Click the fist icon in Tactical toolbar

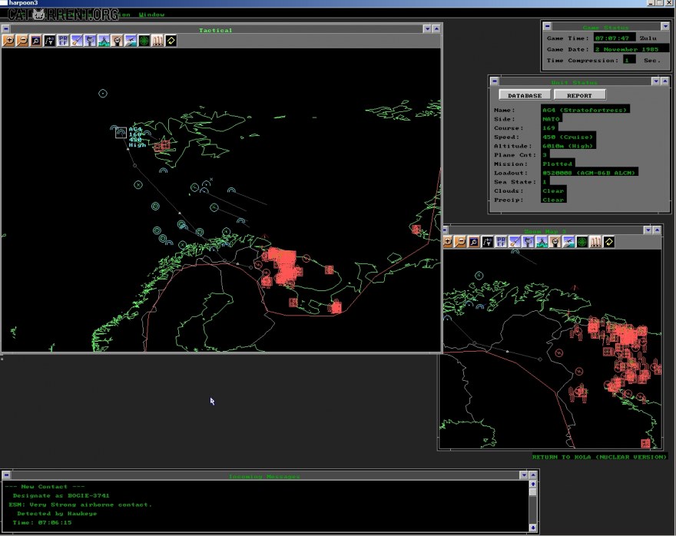click(90, 41)
